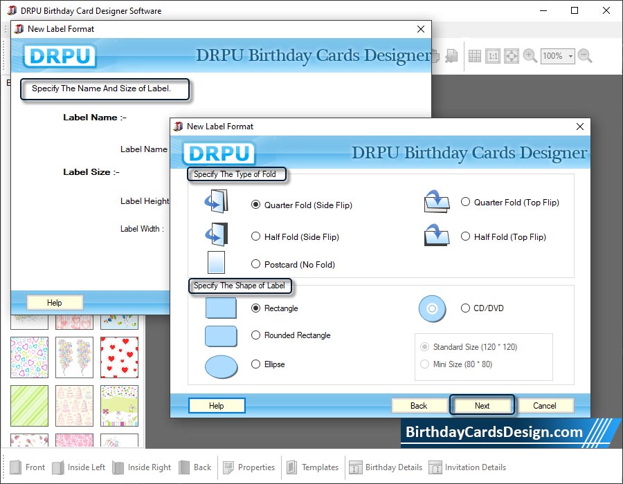
Task: Click the 1:1 actual size toolbar icon
Action: pos(493,56)
